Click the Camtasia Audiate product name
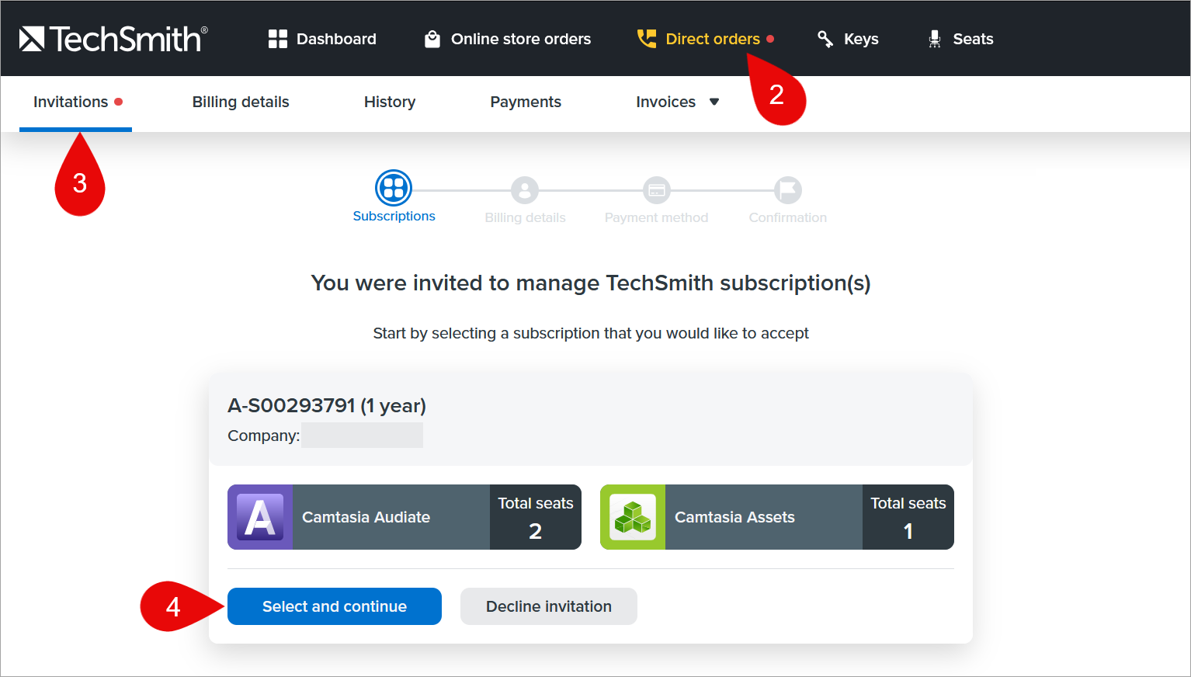Viewport: 1191px width, 677px height. (x=366, y=517)
